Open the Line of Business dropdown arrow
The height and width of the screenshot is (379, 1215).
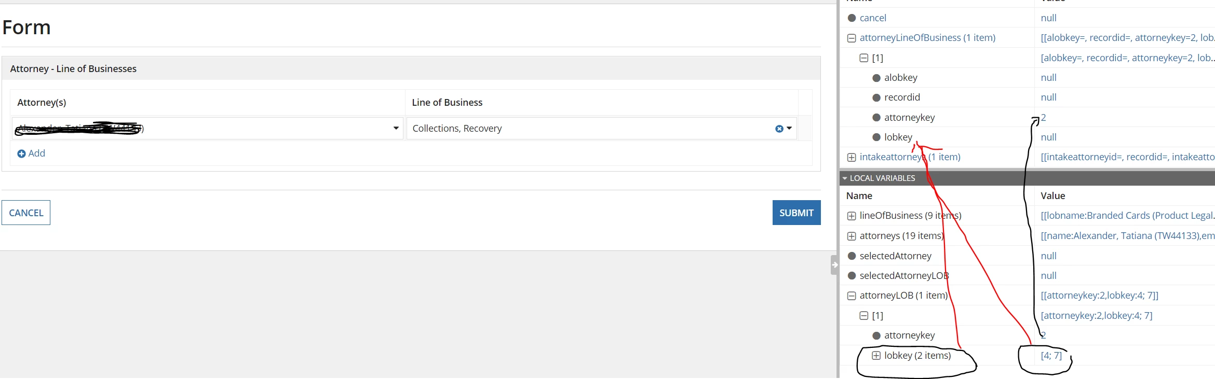789,128
